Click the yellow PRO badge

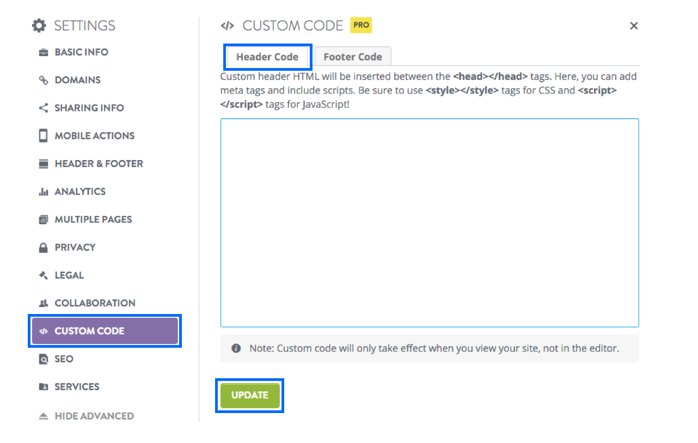[360, 25]
